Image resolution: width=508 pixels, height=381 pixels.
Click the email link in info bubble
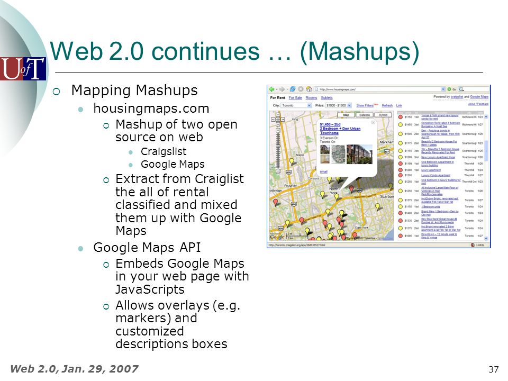(324, 171)
